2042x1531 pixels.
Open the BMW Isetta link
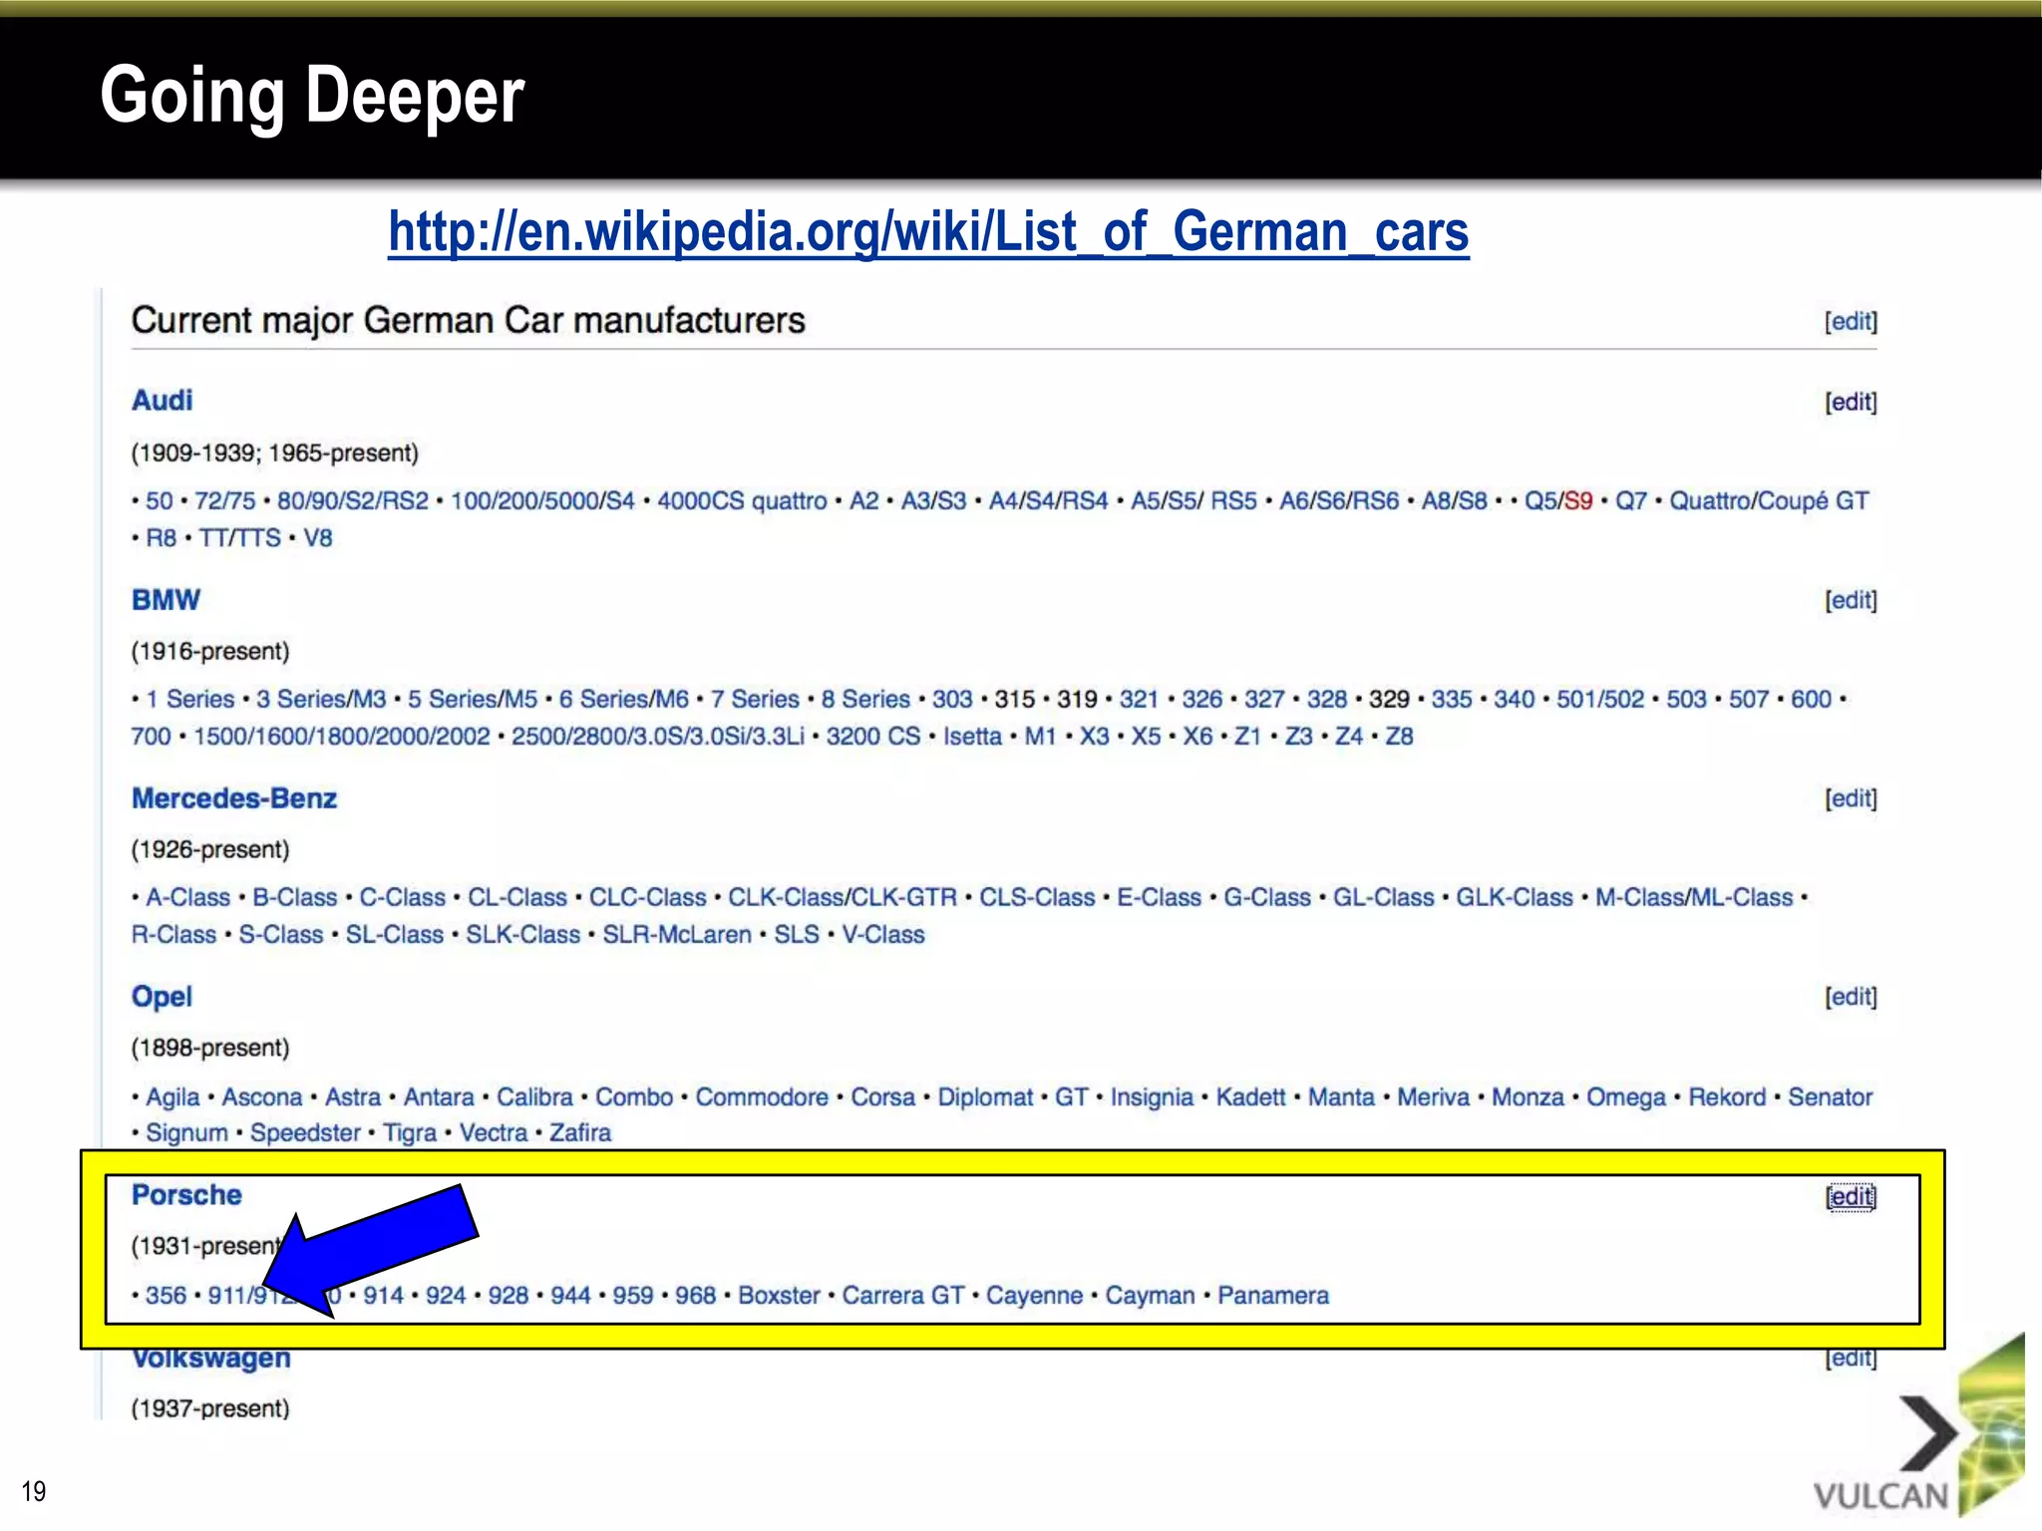tap(972, 737)
